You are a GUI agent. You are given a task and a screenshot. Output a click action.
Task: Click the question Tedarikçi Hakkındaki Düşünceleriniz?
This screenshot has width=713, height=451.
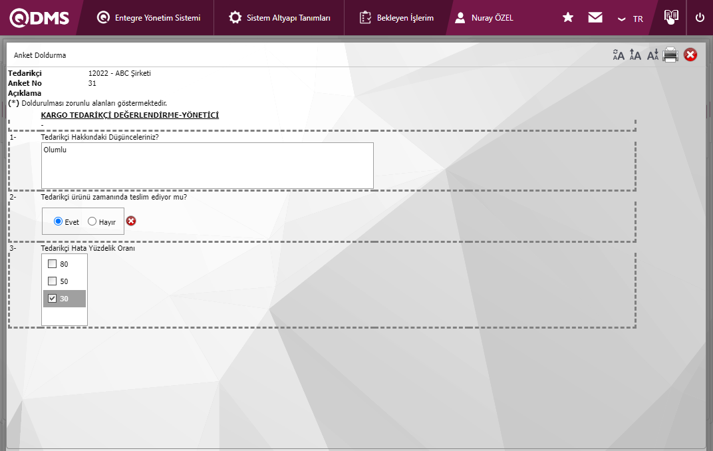(x=100, y=137)
